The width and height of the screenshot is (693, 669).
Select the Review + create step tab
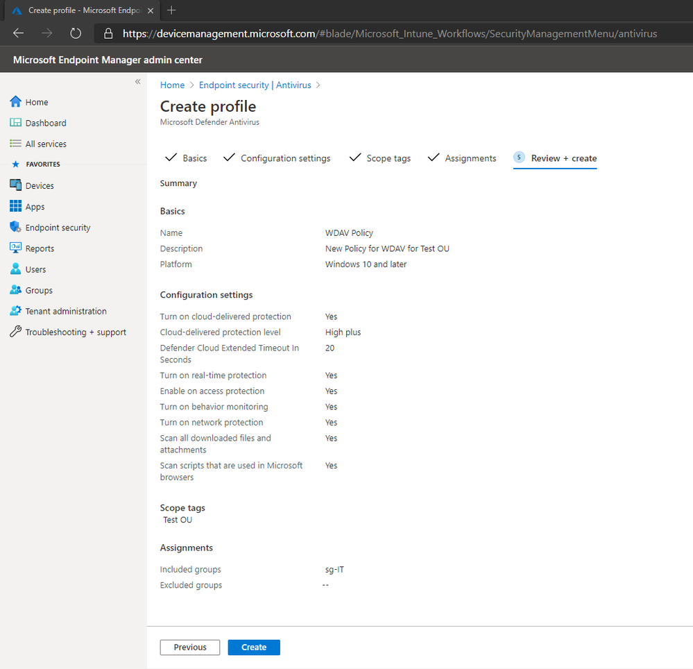click(x=555, y=158)
